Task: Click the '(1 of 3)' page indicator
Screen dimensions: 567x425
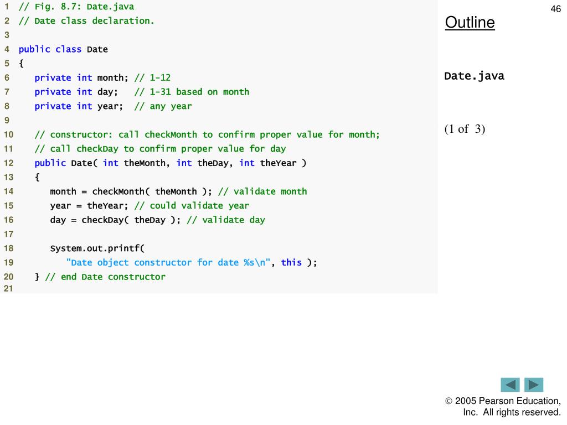Action: click(x=465, y=128)
